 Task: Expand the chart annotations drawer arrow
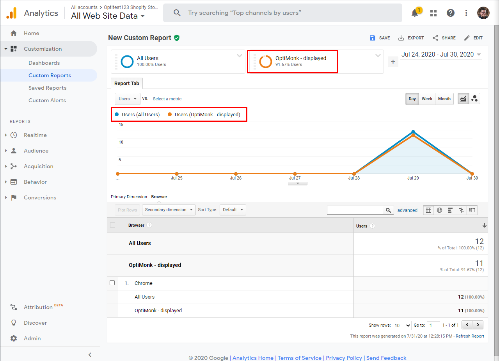(x=298, y=183)
